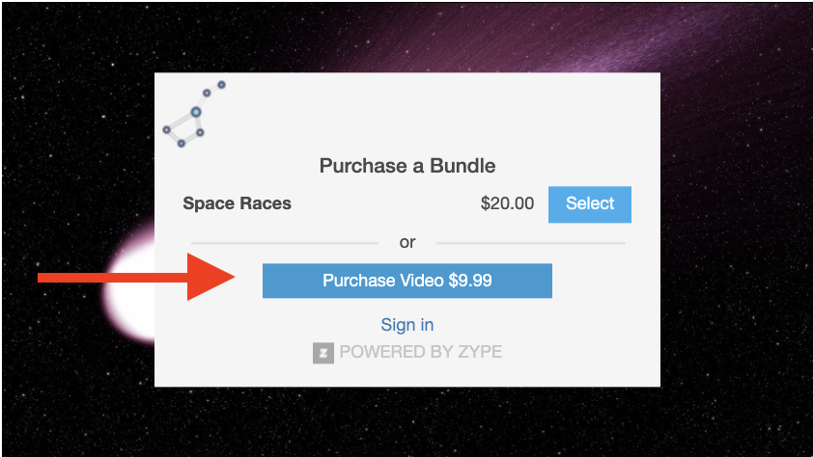Click the large teal star in constellation logo

click(195, 112)
